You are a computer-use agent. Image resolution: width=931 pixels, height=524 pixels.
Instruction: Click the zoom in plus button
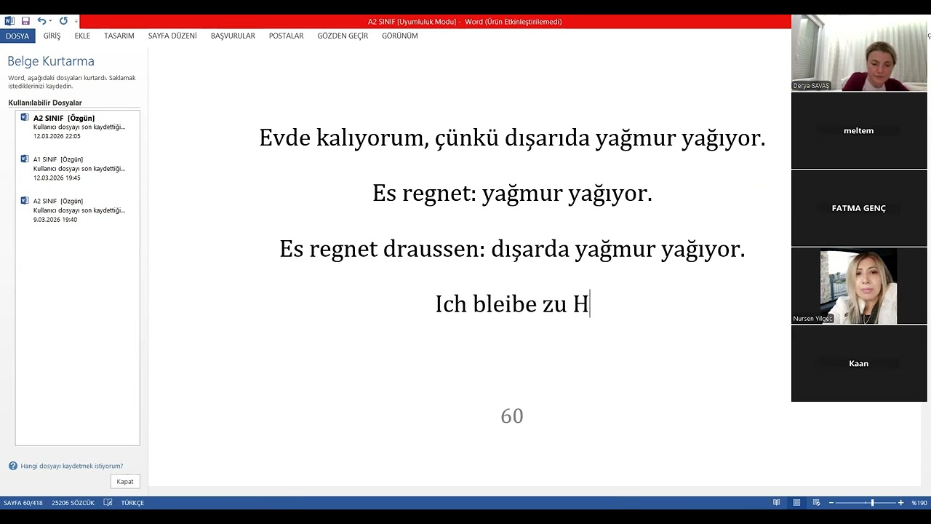tap(900, 503)
